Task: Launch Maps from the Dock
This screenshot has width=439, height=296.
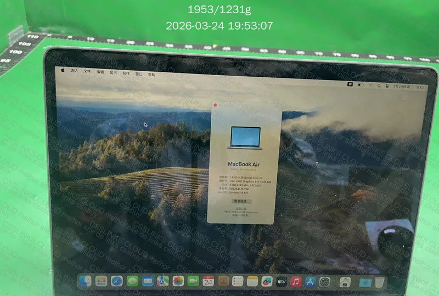Action: (162, 281)
